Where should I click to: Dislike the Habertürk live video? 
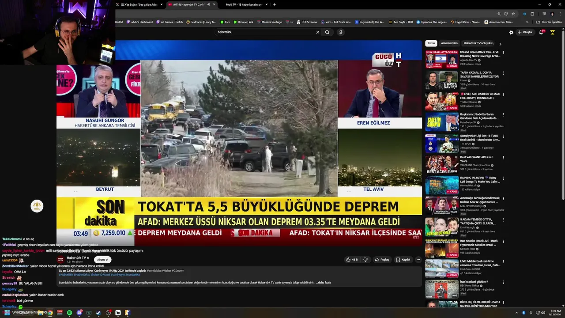[365, 260]
